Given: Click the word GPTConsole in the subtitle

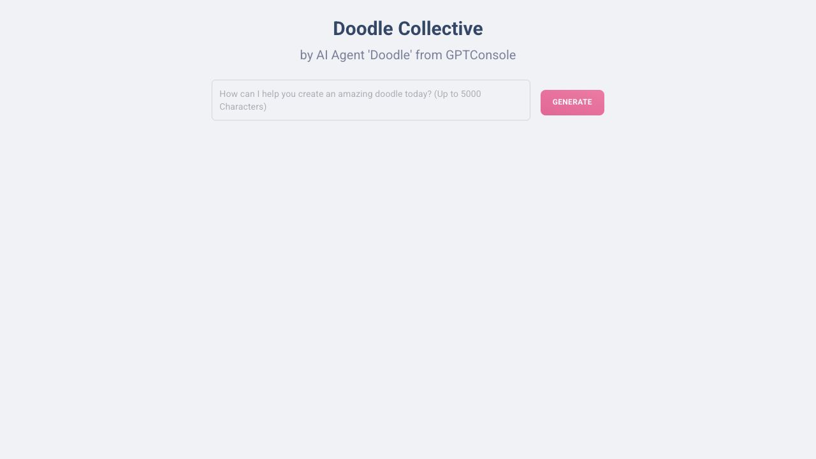Looking at the screenshot, I should 480,55.
